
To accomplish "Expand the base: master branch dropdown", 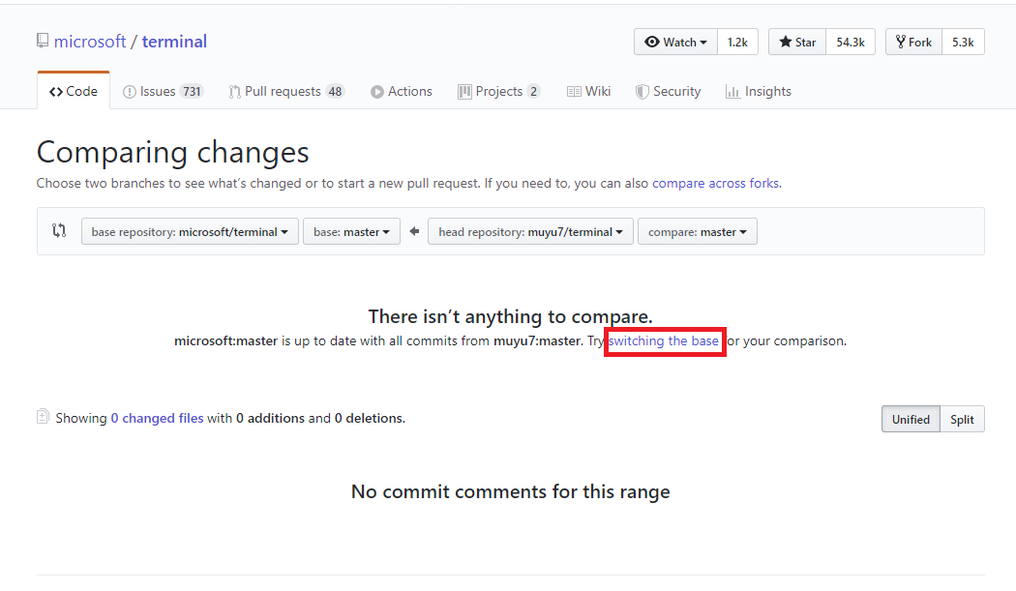I will pyautogui.click(x=351, y=232).
